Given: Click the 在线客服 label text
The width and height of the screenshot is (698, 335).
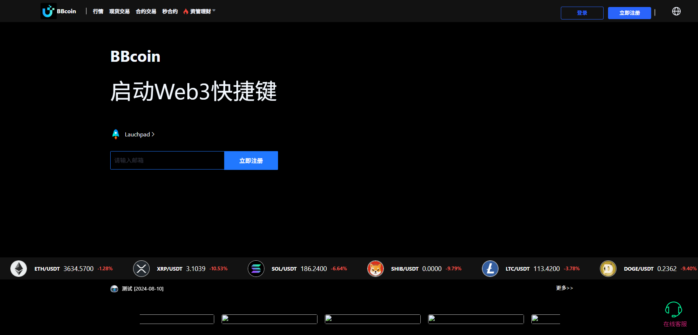Looking at the screenshot, I should [x=675, y=324].
